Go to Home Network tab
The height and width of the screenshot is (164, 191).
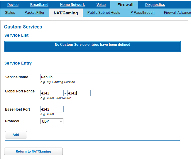tap(72, 5)
